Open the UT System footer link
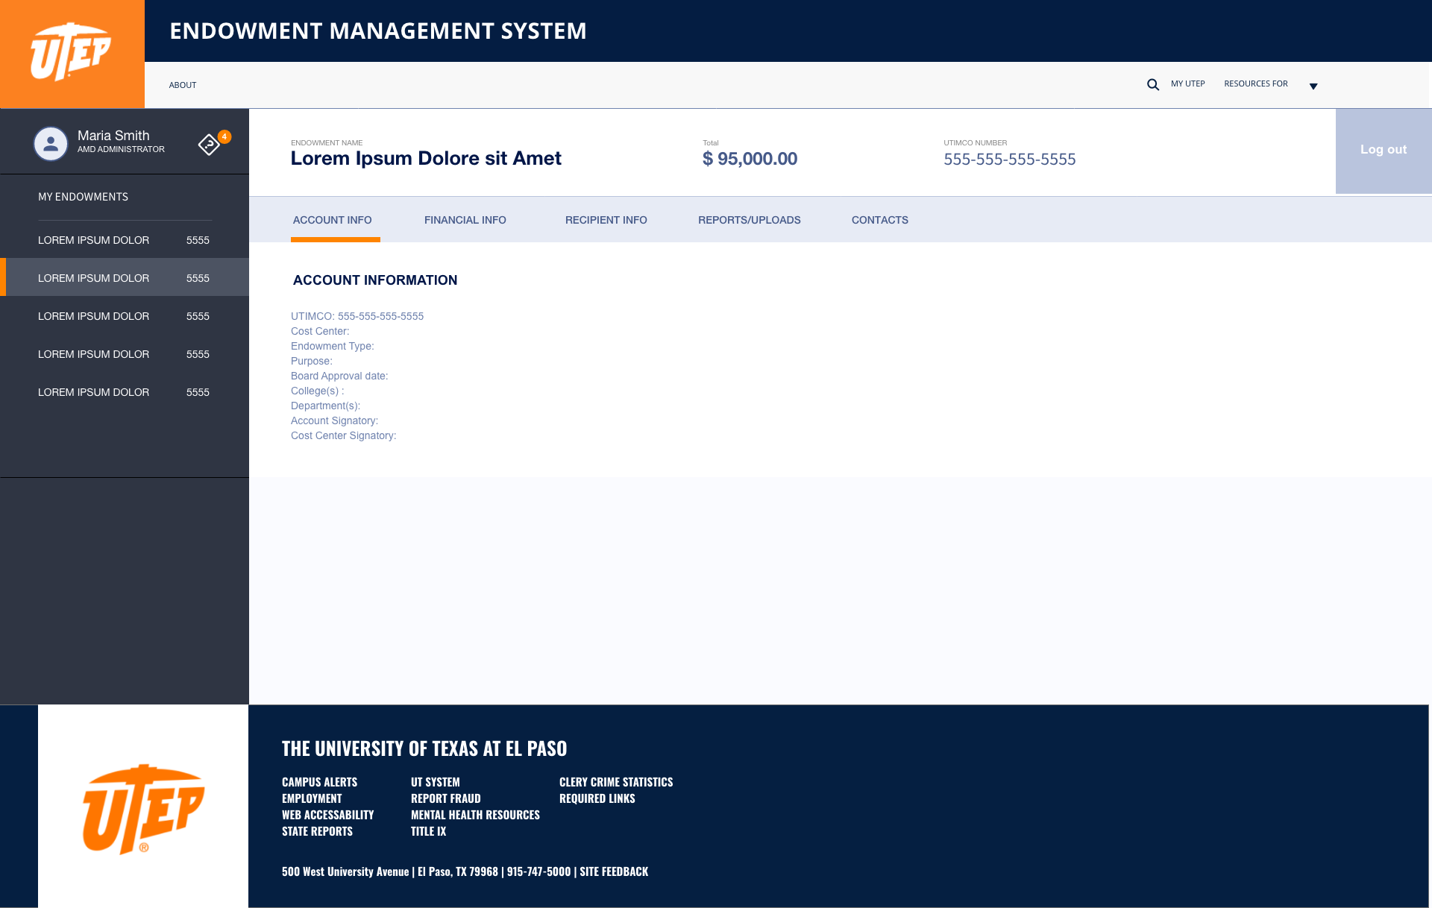Viewport: 1432px width, 908px height. (x=436, y=782)
